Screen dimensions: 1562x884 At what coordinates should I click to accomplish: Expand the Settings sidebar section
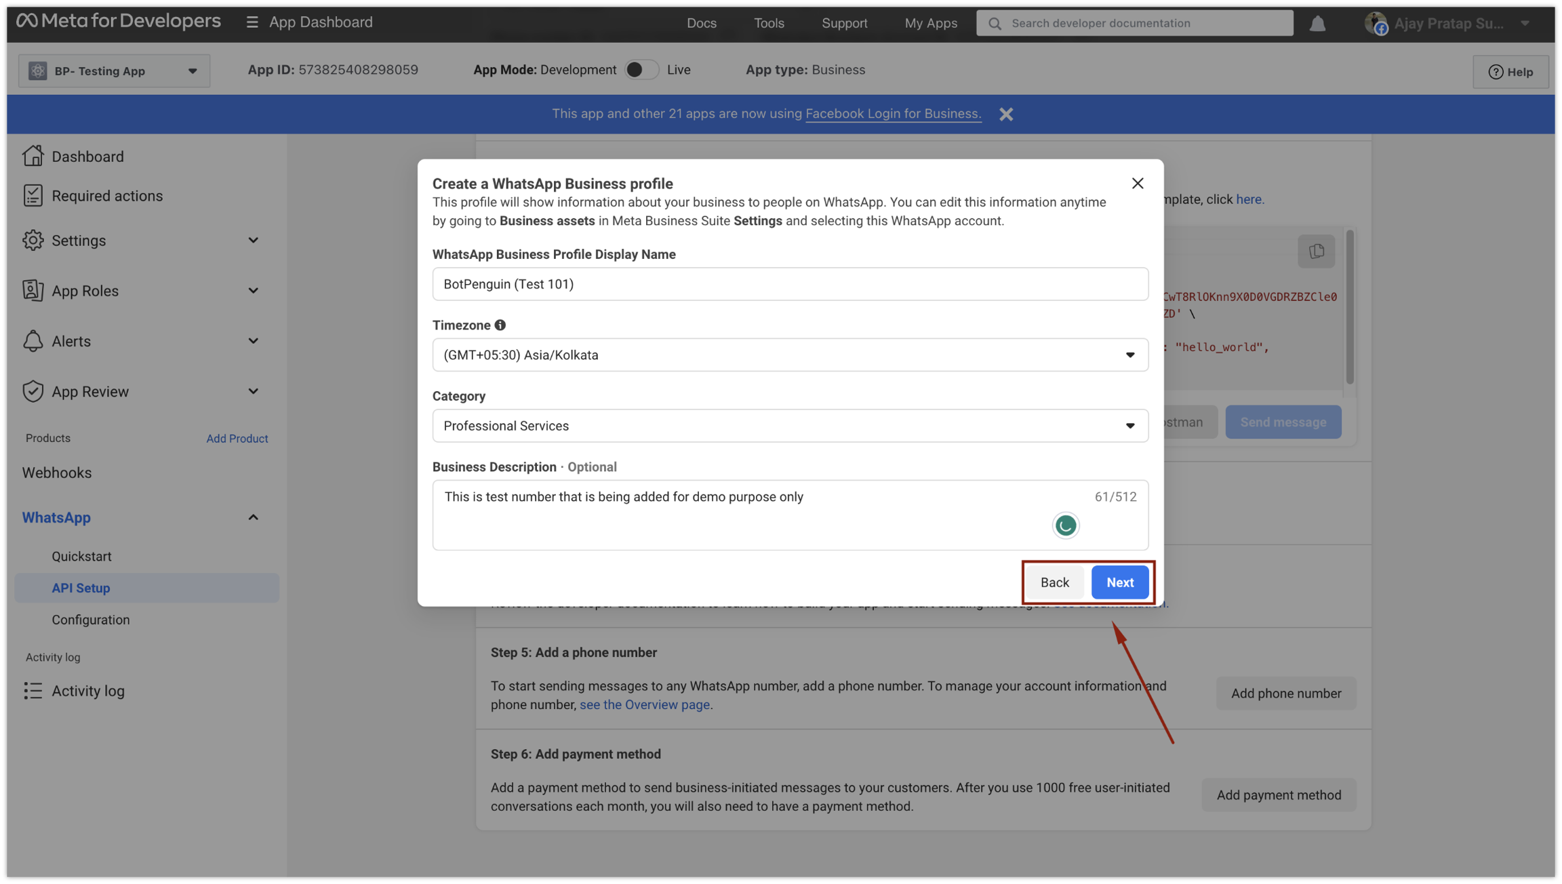(x=253, y=241)
